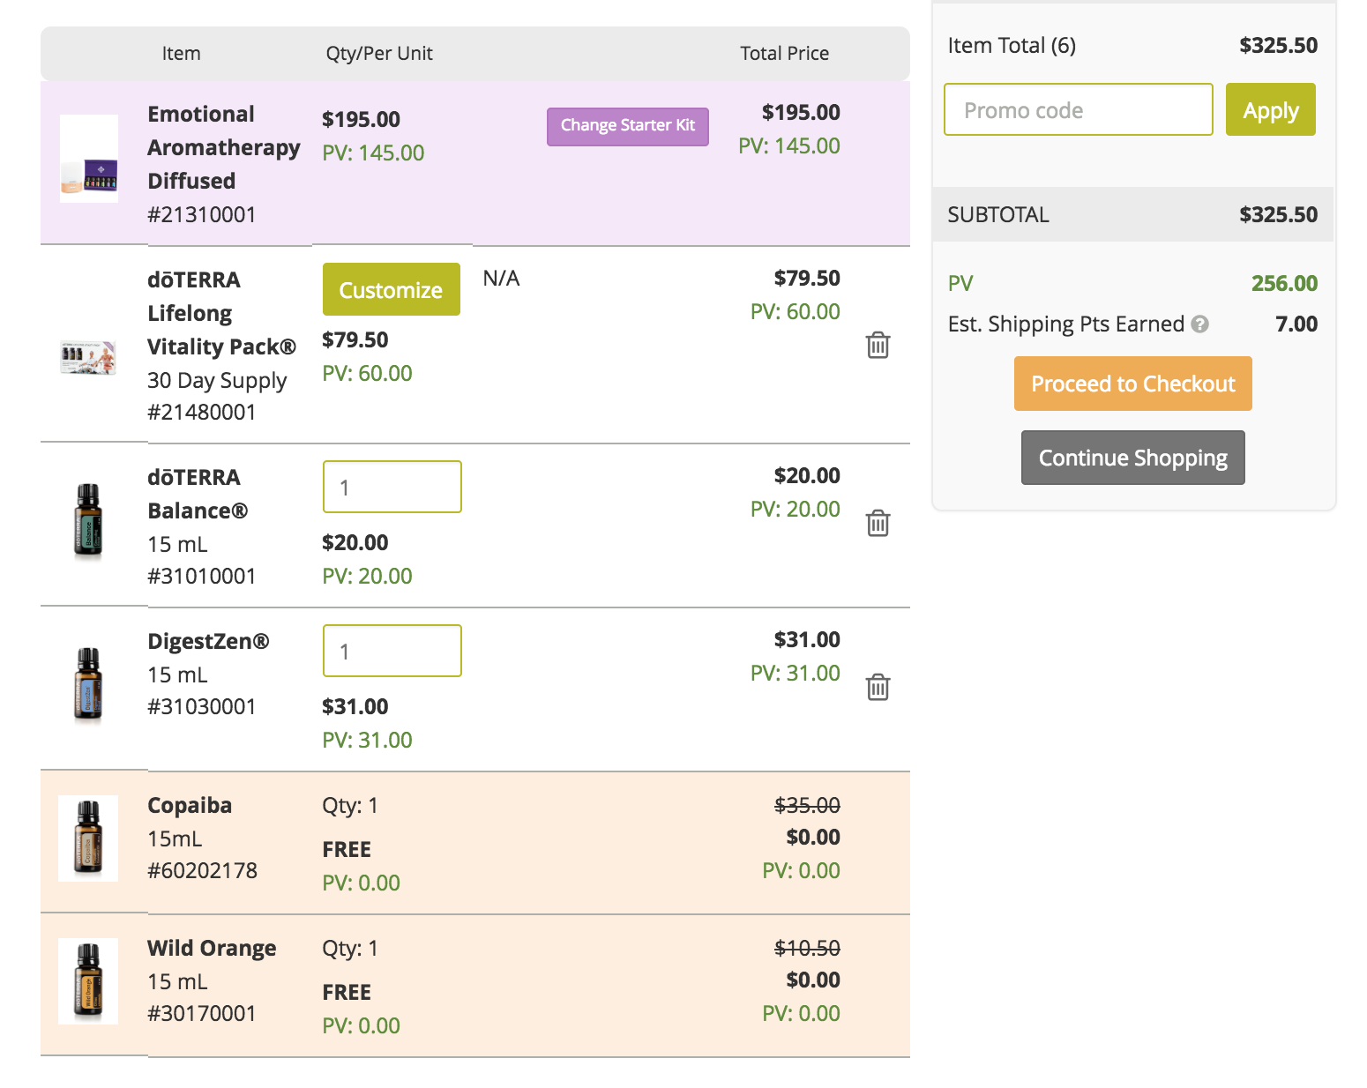Proceed to Checkout

1133,384
